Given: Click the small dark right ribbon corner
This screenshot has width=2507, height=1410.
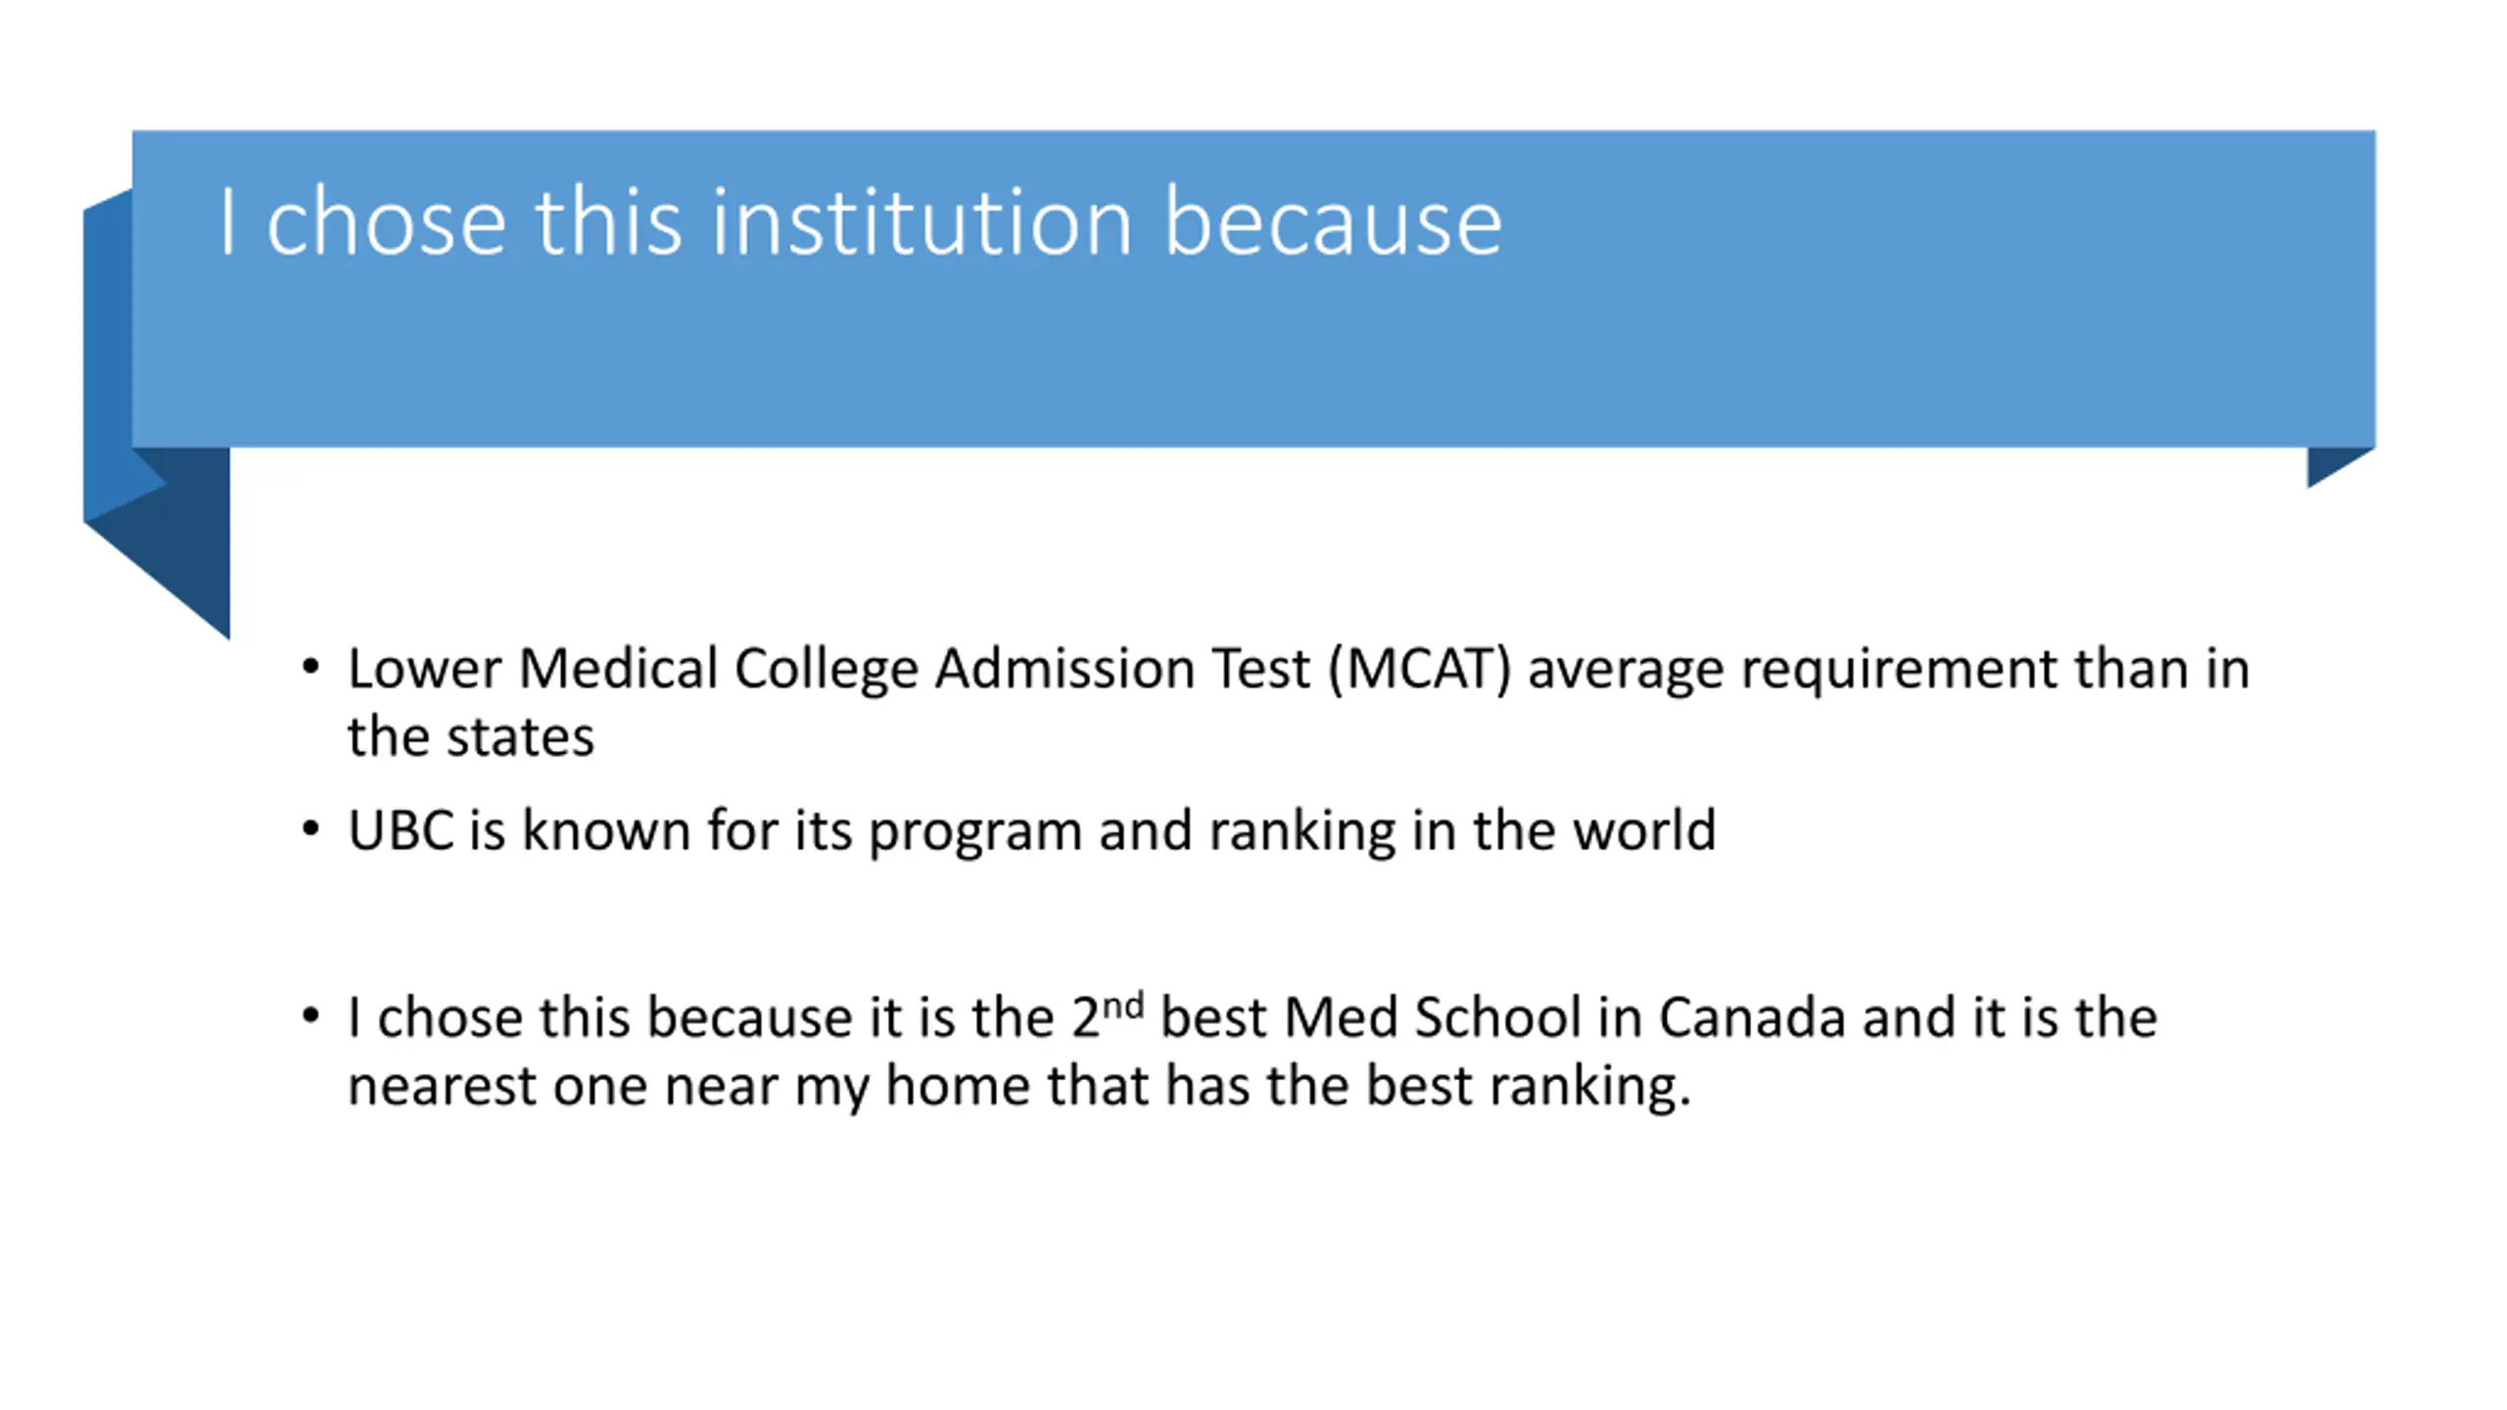Looking at the screenshot, I should [x=2340, y=466].
